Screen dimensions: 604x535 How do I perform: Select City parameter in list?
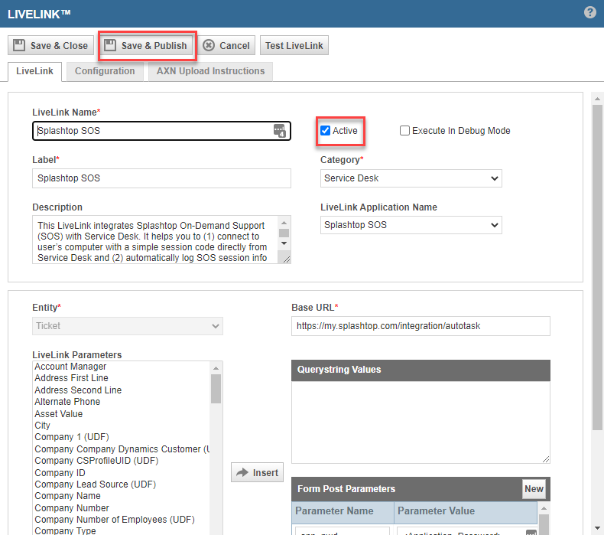click(42, 426)
